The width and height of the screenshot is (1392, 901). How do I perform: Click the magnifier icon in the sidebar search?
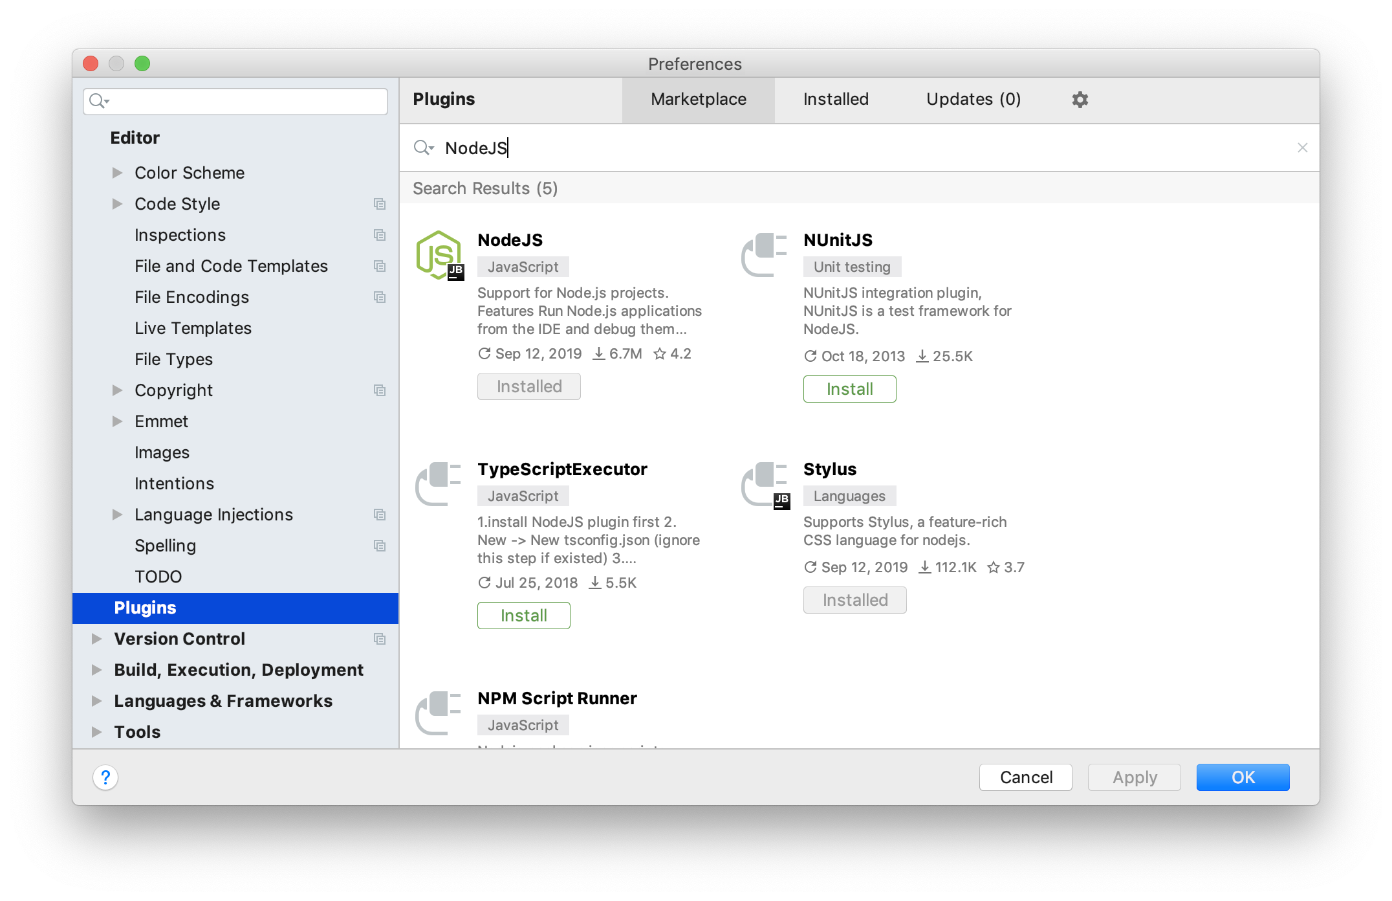point(97,102)
